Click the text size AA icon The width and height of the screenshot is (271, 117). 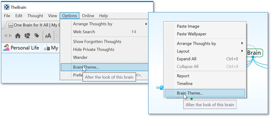(48, 36)
